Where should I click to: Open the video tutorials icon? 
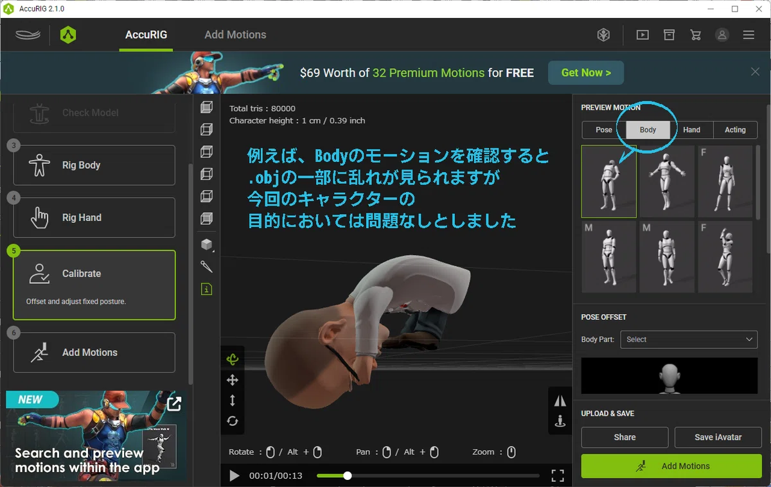(642, 35)
